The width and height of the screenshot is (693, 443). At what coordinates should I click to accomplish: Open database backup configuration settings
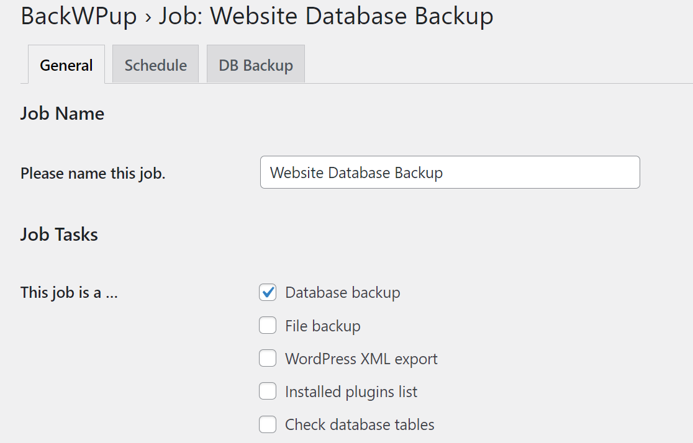(x=255, y=64)
